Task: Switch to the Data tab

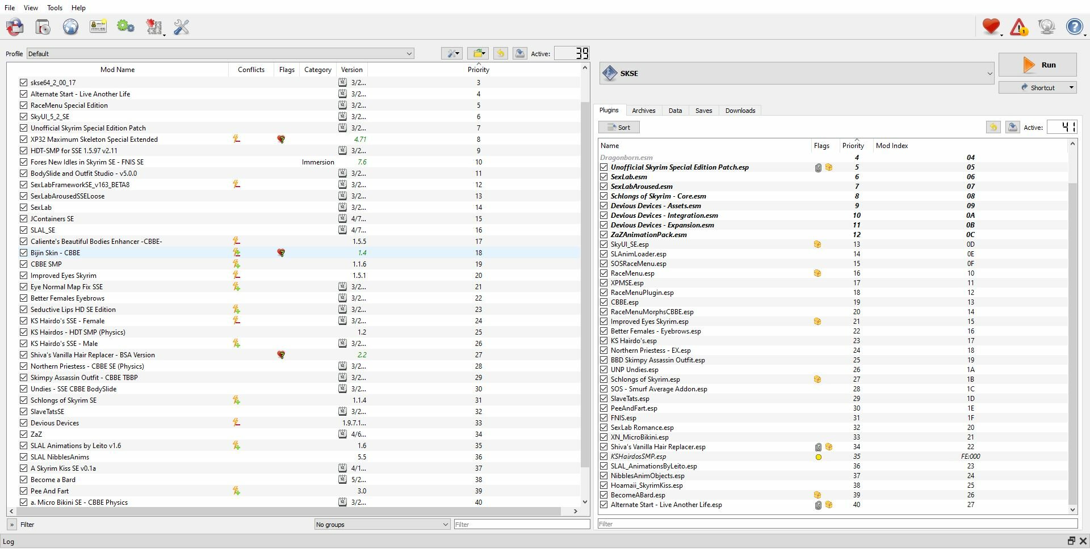Action: 675,111
